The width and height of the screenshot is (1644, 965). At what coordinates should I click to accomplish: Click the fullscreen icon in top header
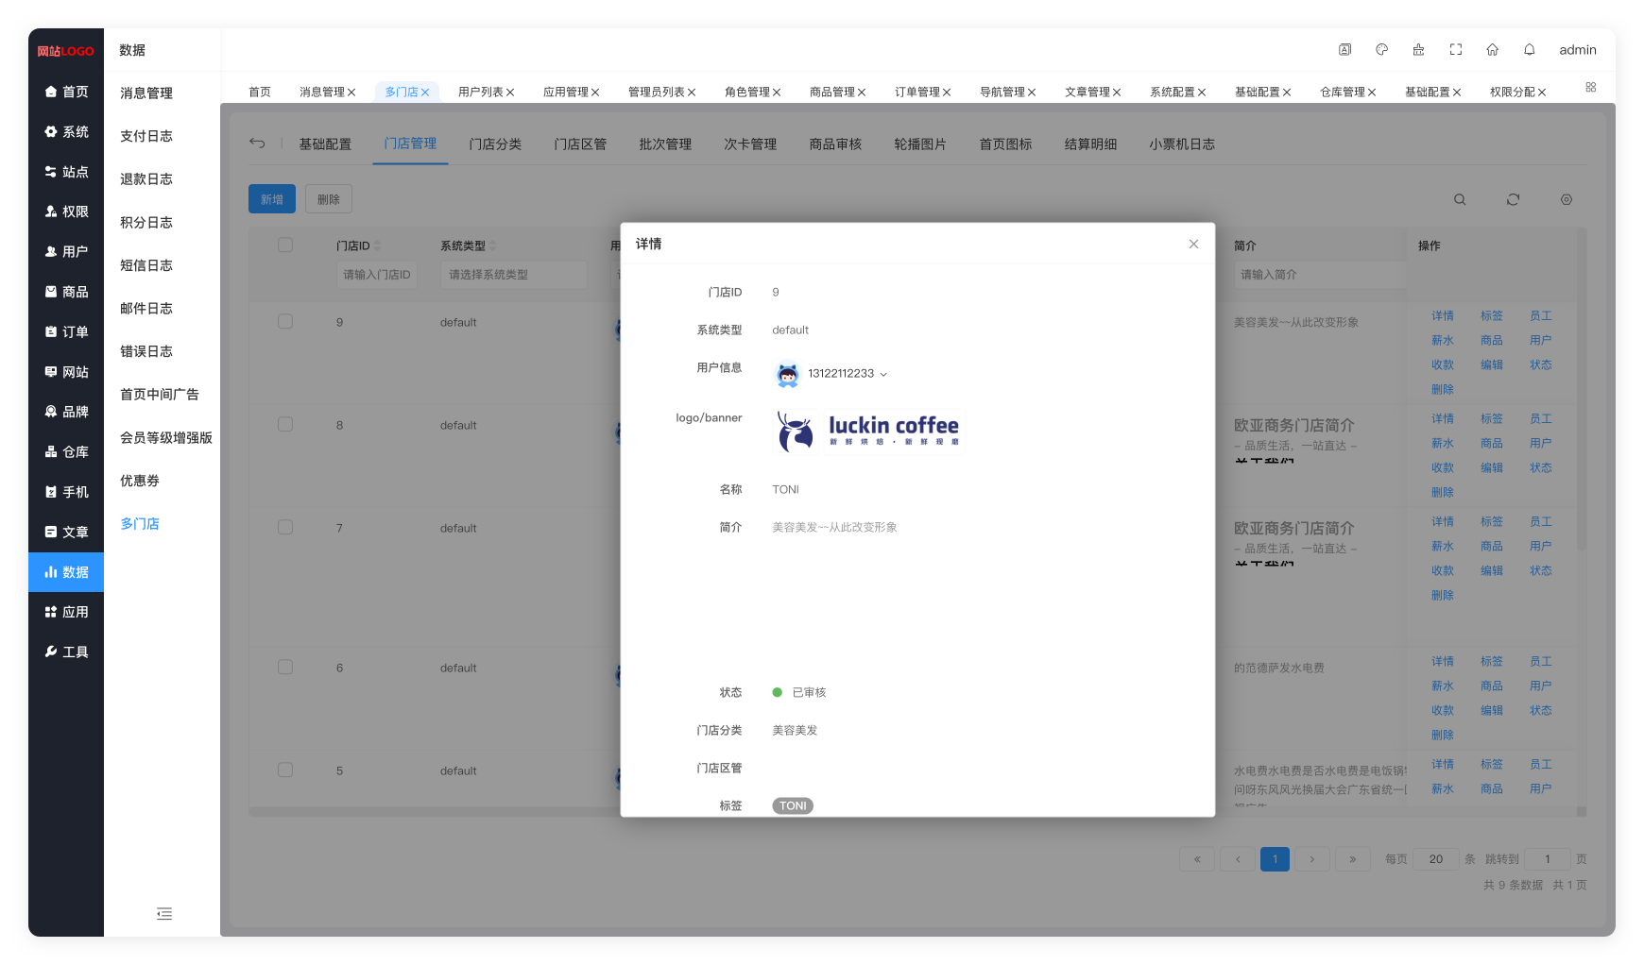click(x=1455, y=50)
